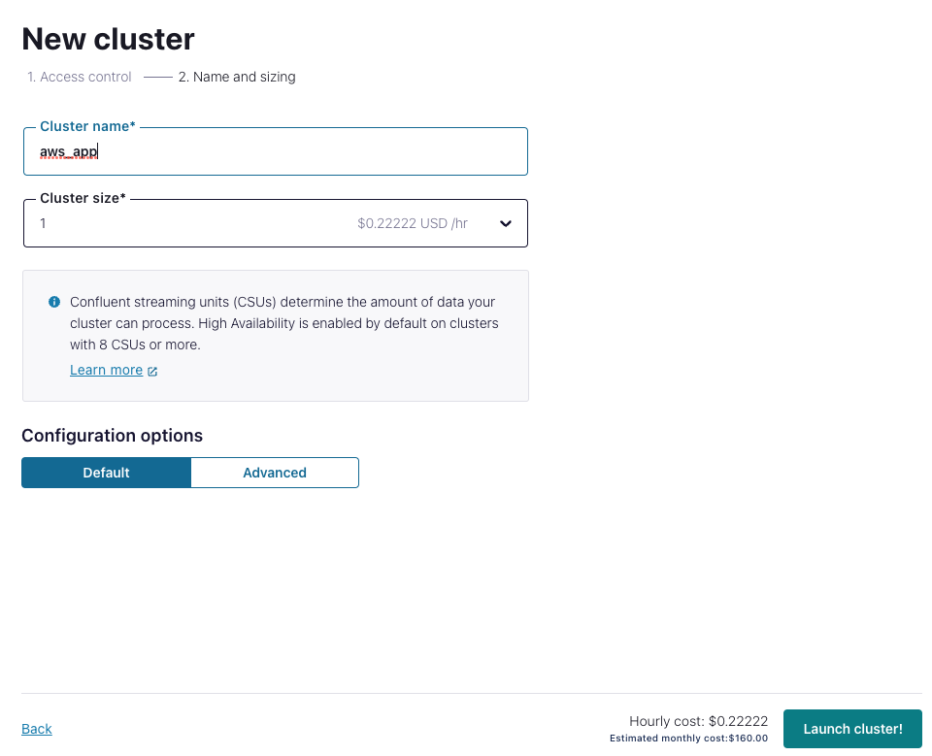Click the Back link
This screenshot has height=756, width=932.
(37, 729)
